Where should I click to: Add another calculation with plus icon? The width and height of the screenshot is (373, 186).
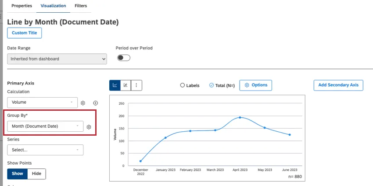tap(95, 103)
